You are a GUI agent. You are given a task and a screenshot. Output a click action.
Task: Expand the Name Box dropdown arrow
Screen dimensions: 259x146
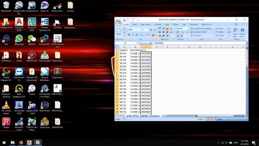[137, 43]
